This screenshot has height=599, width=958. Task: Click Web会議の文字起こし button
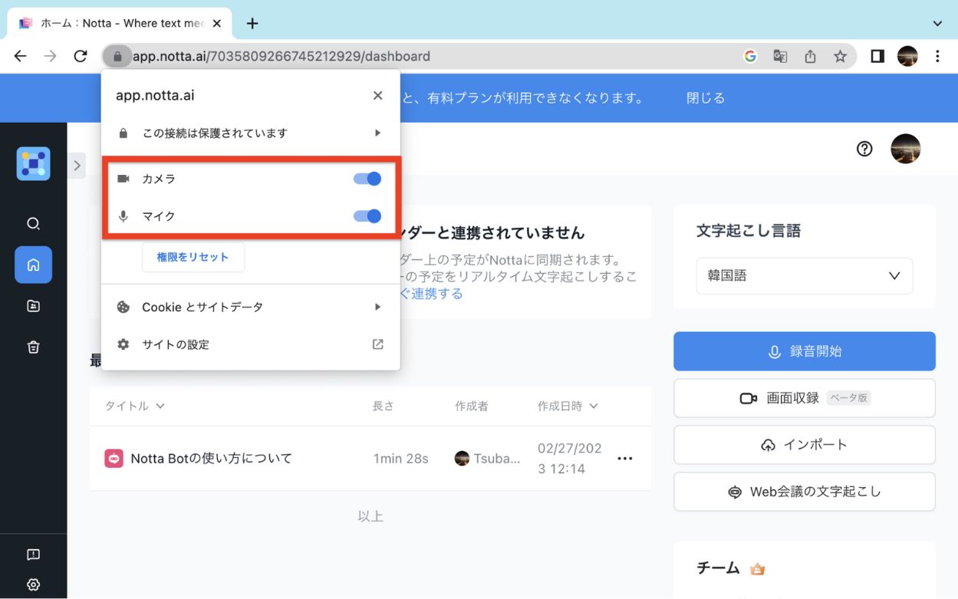pos(805,492)
